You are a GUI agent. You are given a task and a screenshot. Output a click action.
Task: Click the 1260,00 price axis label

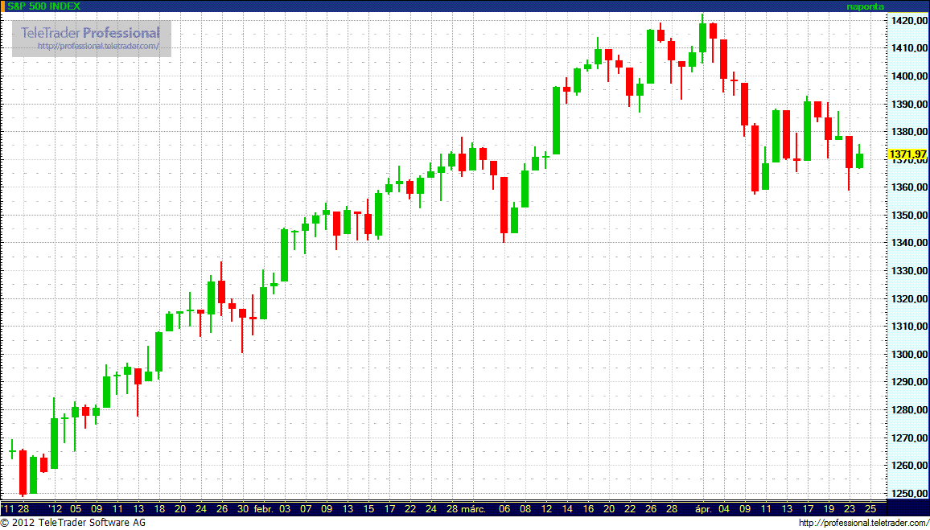909,466
